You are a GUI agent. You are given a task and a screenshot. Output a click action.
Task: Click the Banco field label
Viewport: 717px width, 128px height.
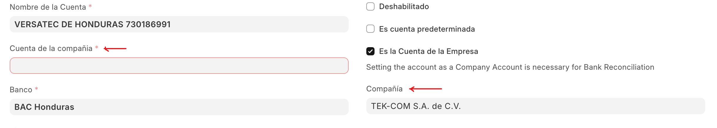pos(21,90)
